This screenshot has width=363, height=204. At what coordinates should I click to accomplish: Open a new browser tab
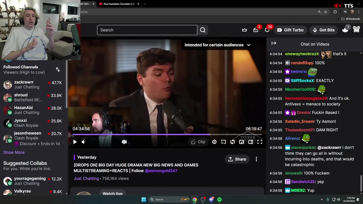pyautogui.click(x=145, y=4)
